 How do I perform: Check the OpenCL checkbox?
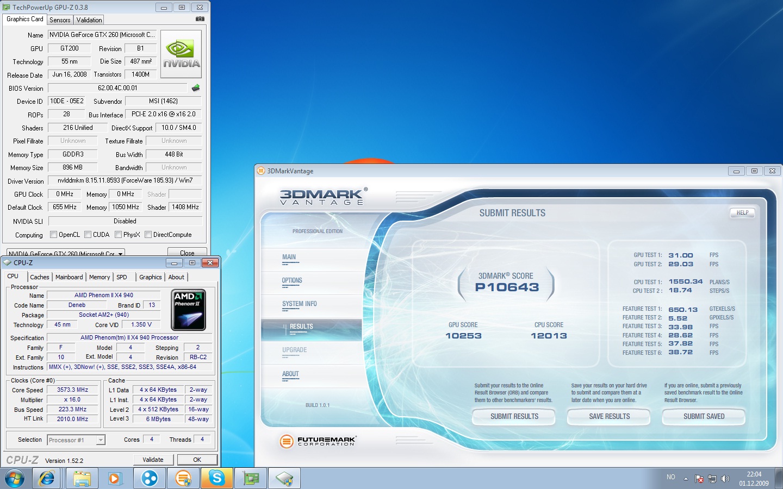(x=53, y=235)
